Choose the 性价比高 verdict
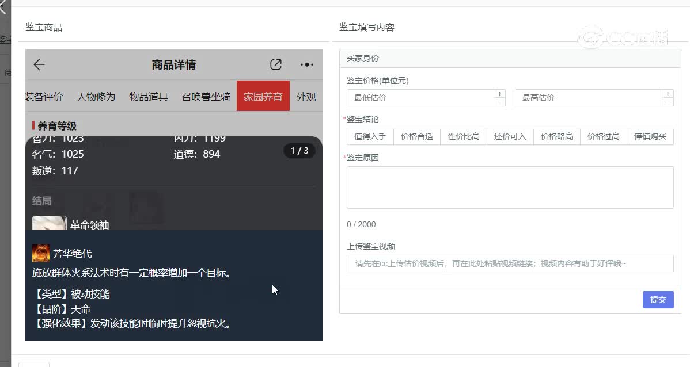Image resolution: width=690 pixels, height=367 pixels. (x=463, y=136)
